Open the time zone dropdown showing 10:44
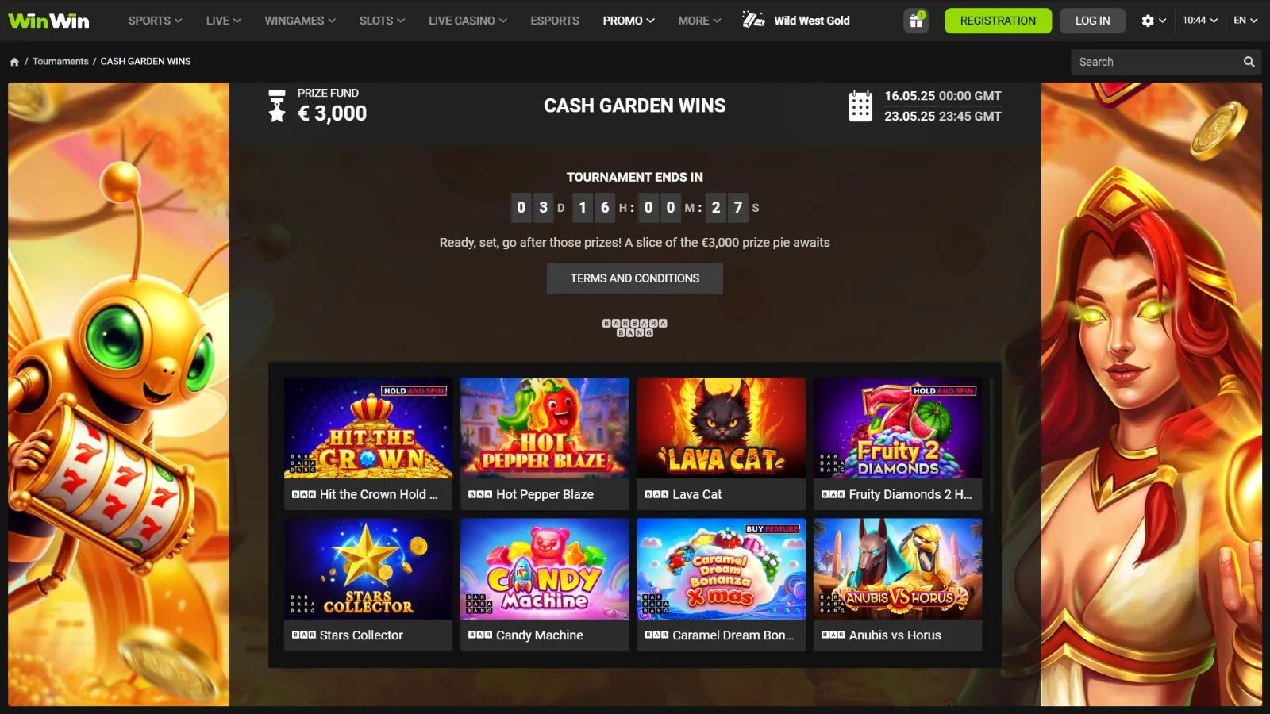 point(1199,21)
